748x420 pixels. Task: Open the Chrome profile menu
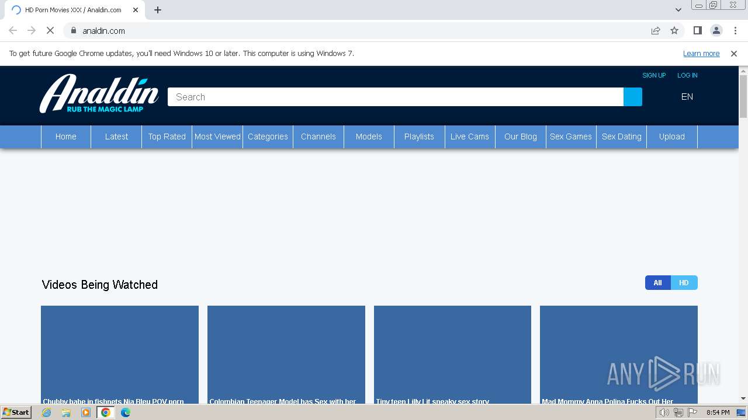coord(716,30)
